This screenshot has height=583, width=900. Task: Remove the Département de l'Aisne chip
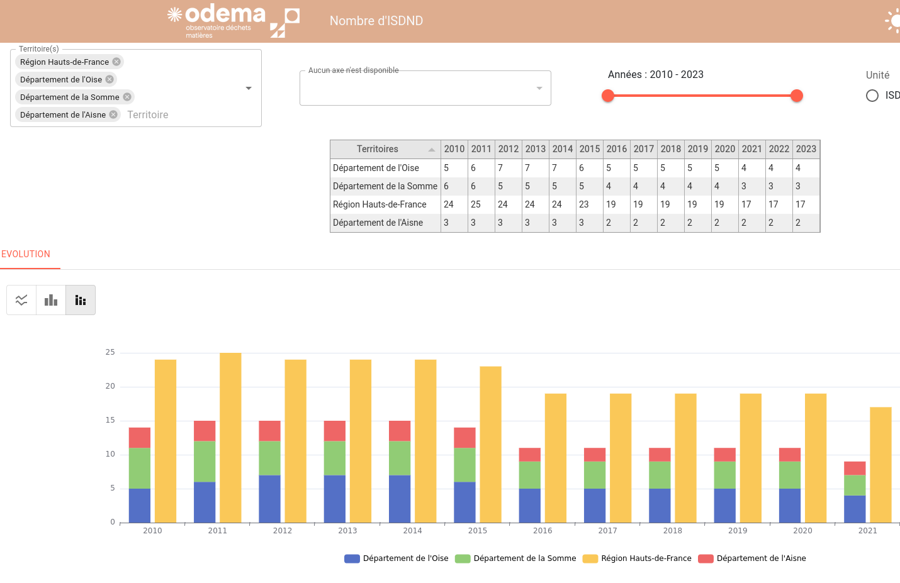[113, 114]
